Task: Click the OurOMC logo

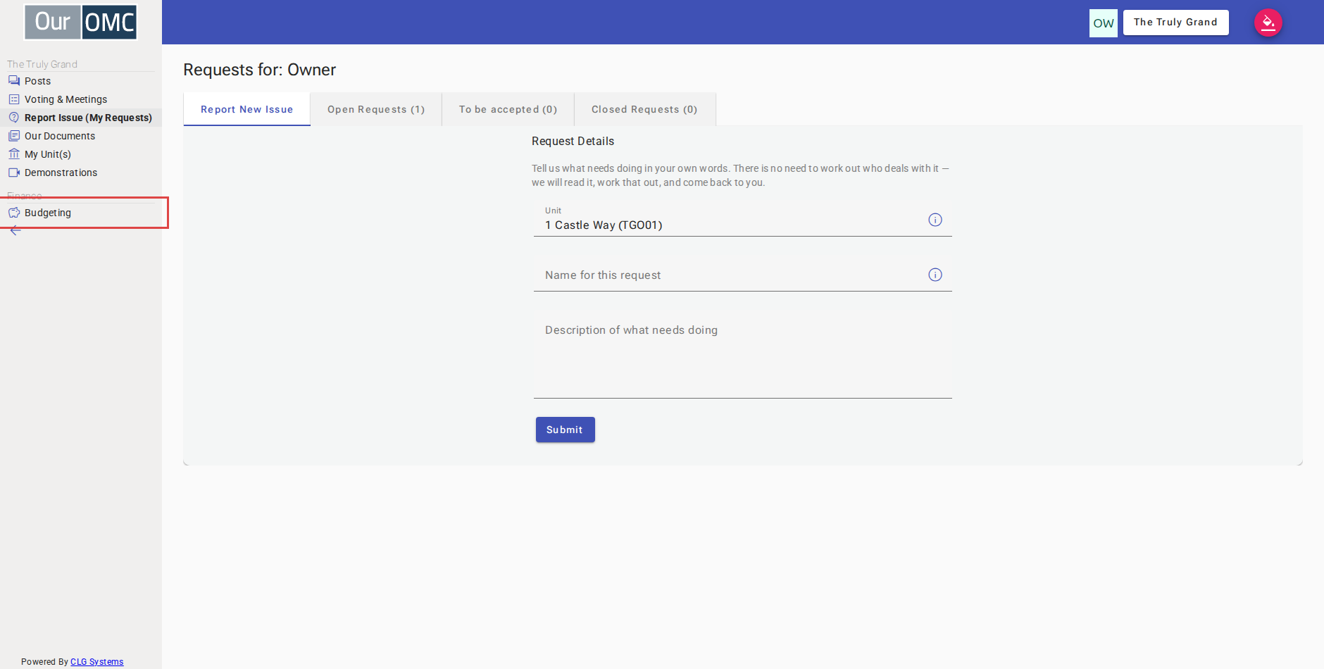Action: [x=81, y=23]
